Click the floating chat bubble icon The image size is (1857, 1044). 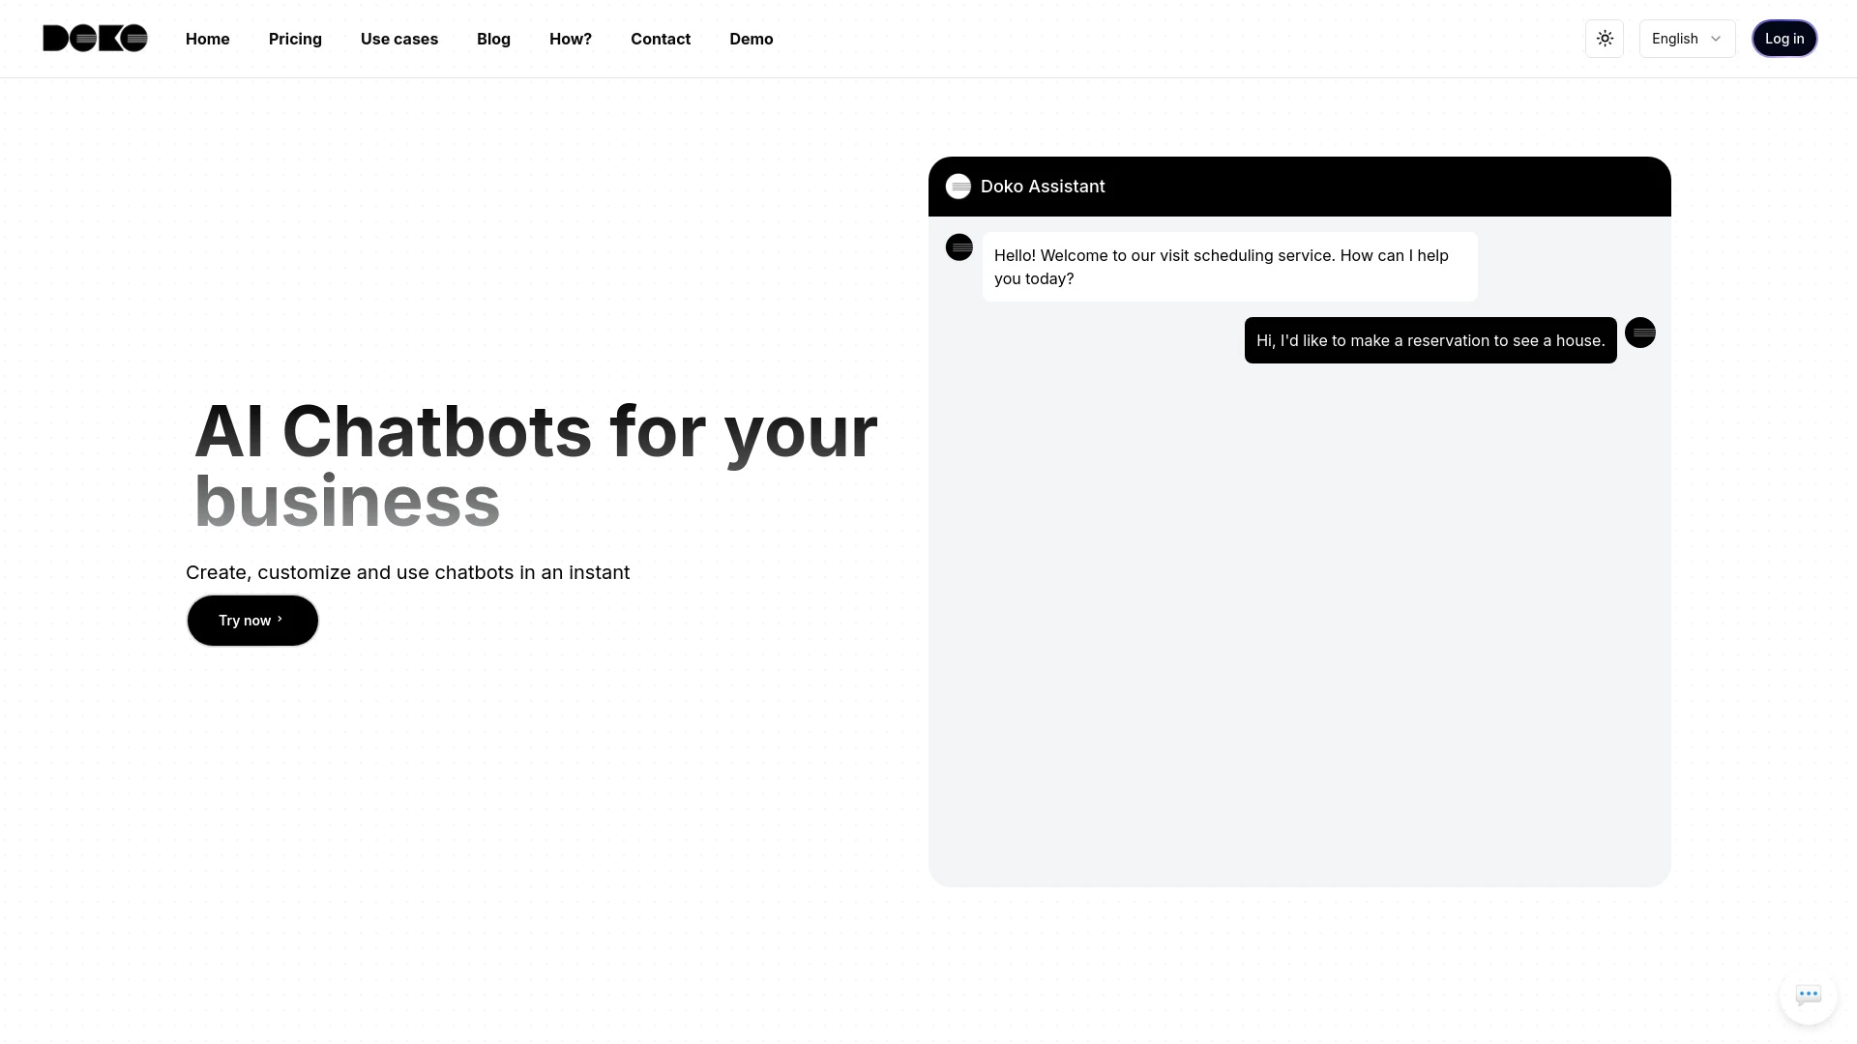point(1809,996)
